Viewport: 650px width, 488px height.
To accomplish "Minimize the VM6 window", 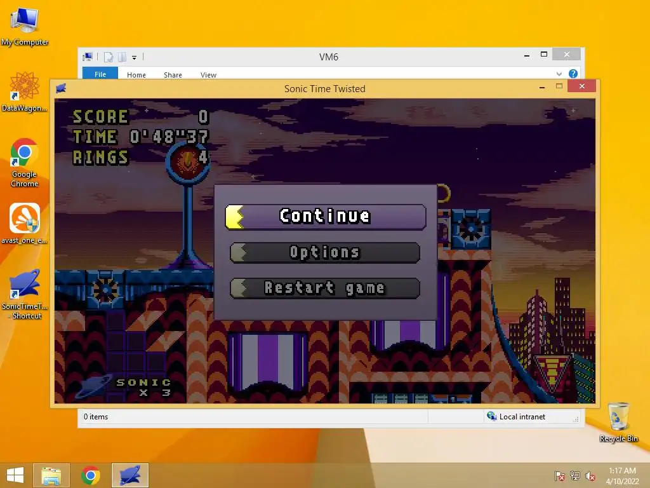I will [x=527, y=55].
